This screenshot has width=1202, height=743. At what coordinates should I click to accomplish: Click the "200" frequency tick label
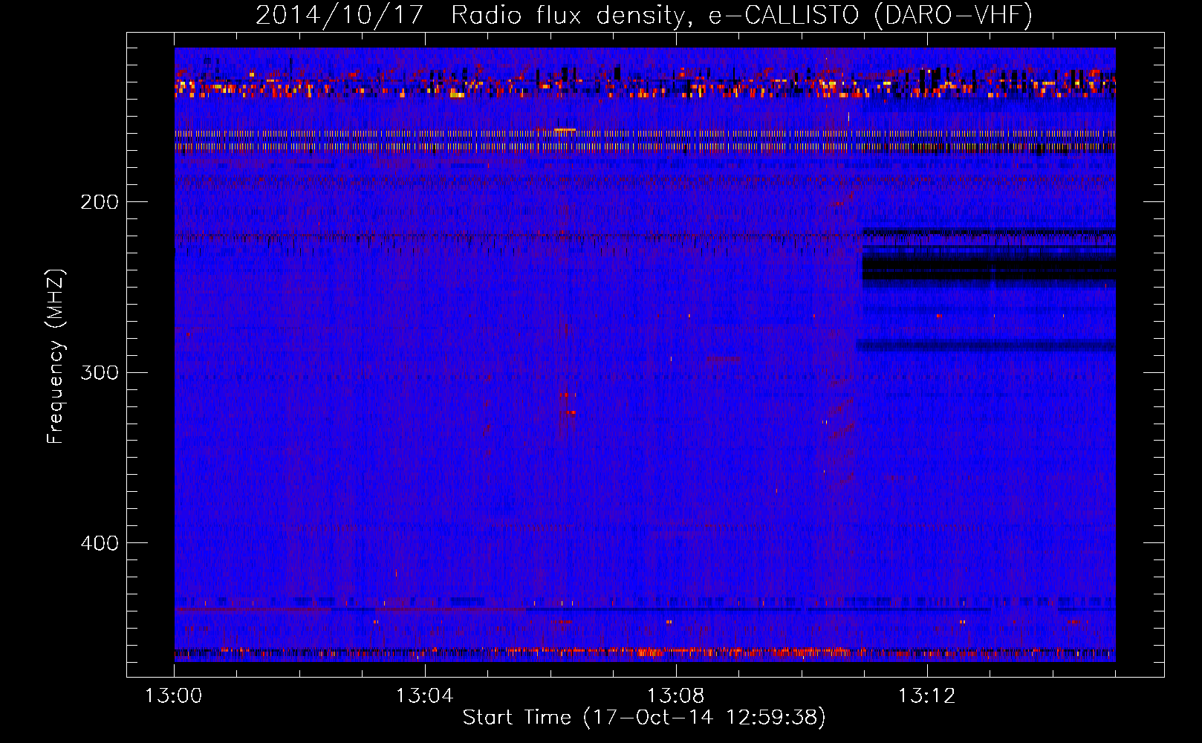(x=100, y=202)
